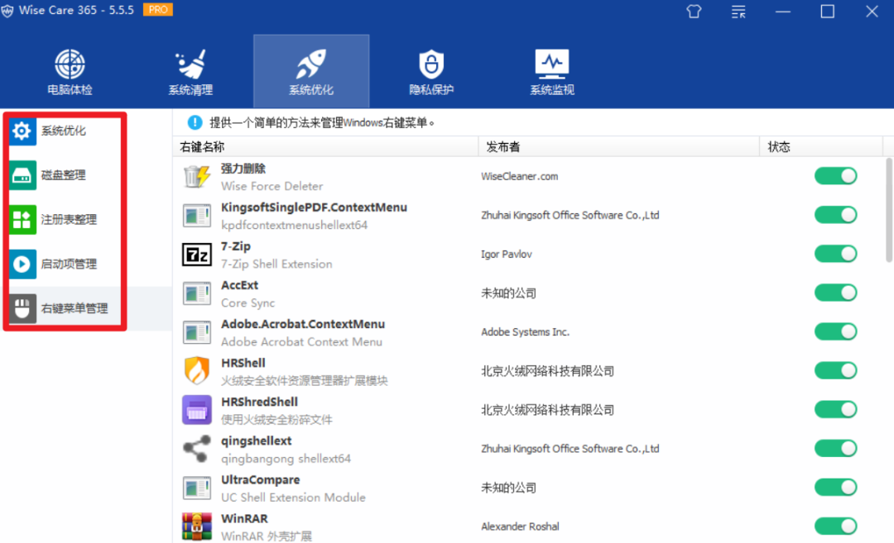Click the 右键菜单管理 mouse icon
Screen dimensions: 894x543
click(x=22, y=308)
